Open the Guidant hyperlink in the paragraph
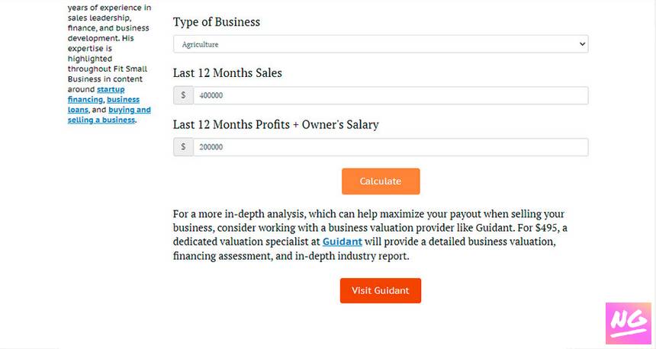Viewport: 656px width, 349px height. coord(342,242)
